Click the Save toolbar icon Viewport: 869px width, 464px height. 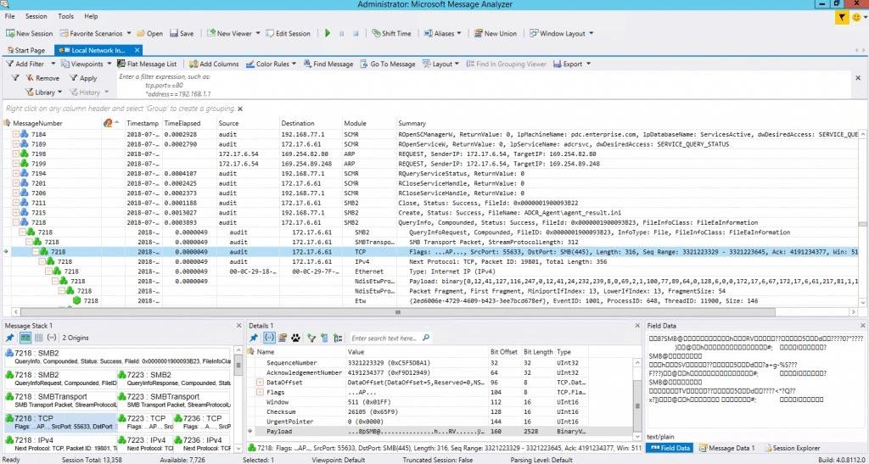(182, 33)
